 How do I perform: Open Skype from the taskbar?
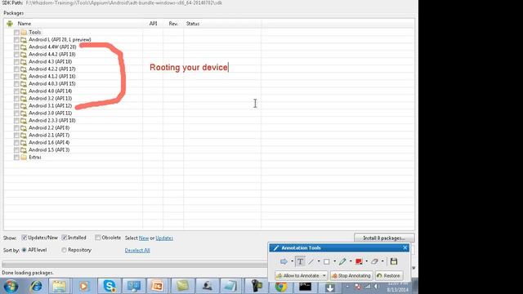(x=110, y=287)
